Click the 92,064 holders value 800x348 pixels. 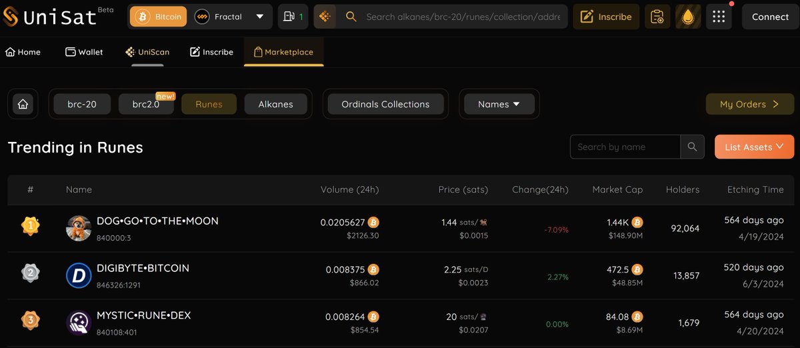point(685,228)
